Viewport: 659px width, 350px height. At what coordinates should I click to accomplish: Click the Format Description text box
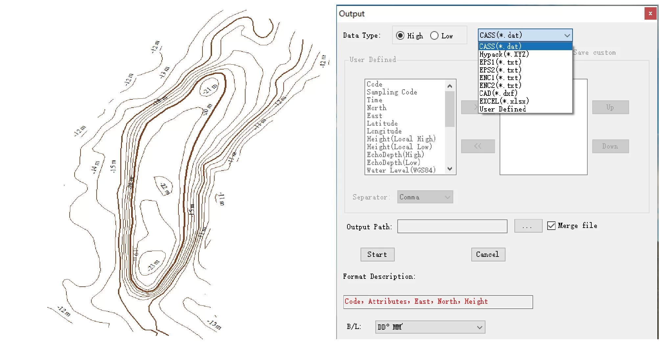click(438, 302)
